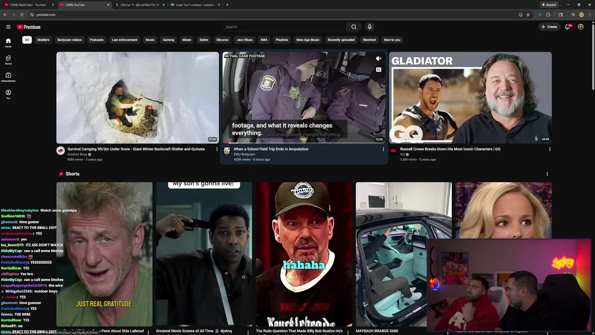Open the media controls toolbar icon

click(573, 14)
